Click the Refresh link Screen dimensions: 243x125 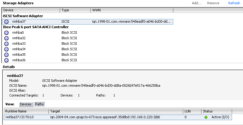click(x=234, y=3)
